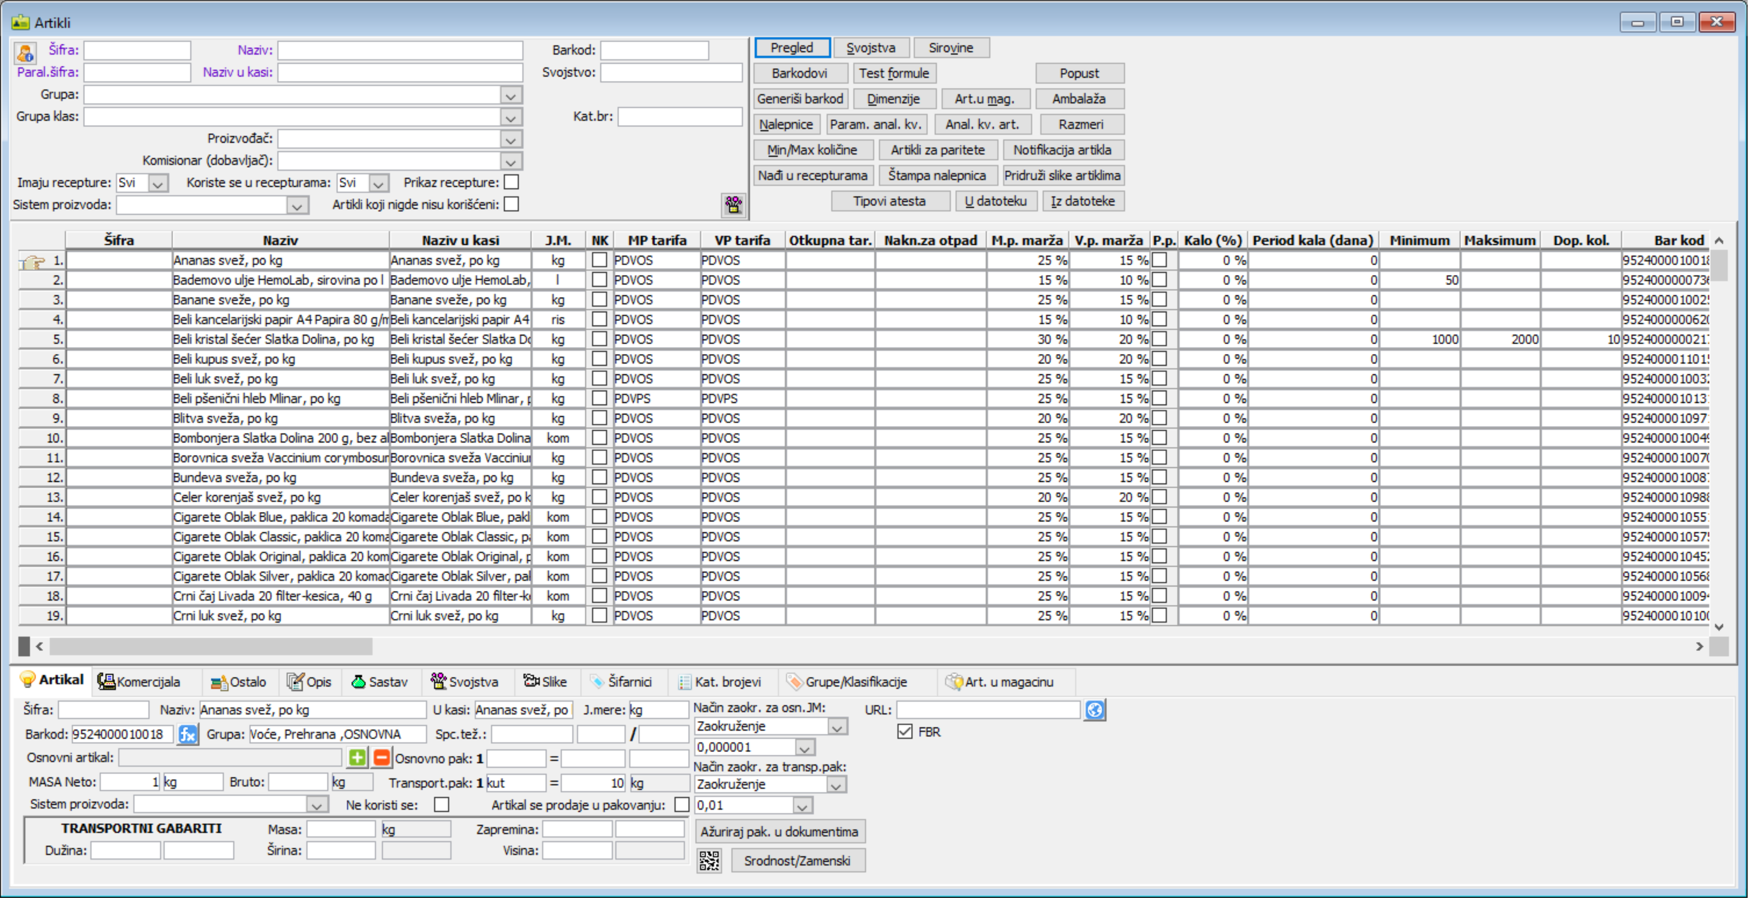Expand the Grupa klas dropdown
The image size is (1748, 898).
tap(511, 118)
